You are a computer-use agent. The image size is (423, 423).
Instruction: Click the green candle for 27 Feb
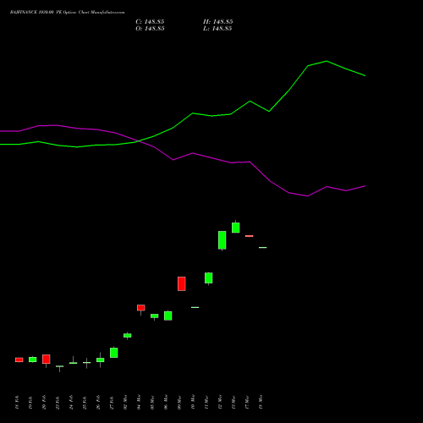[x=114, y=353]
